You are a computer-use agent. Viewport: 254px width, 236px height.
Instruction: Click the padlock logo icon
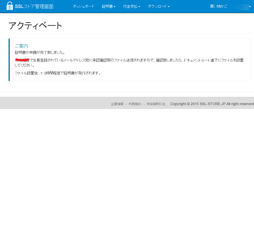coord(10,6)
